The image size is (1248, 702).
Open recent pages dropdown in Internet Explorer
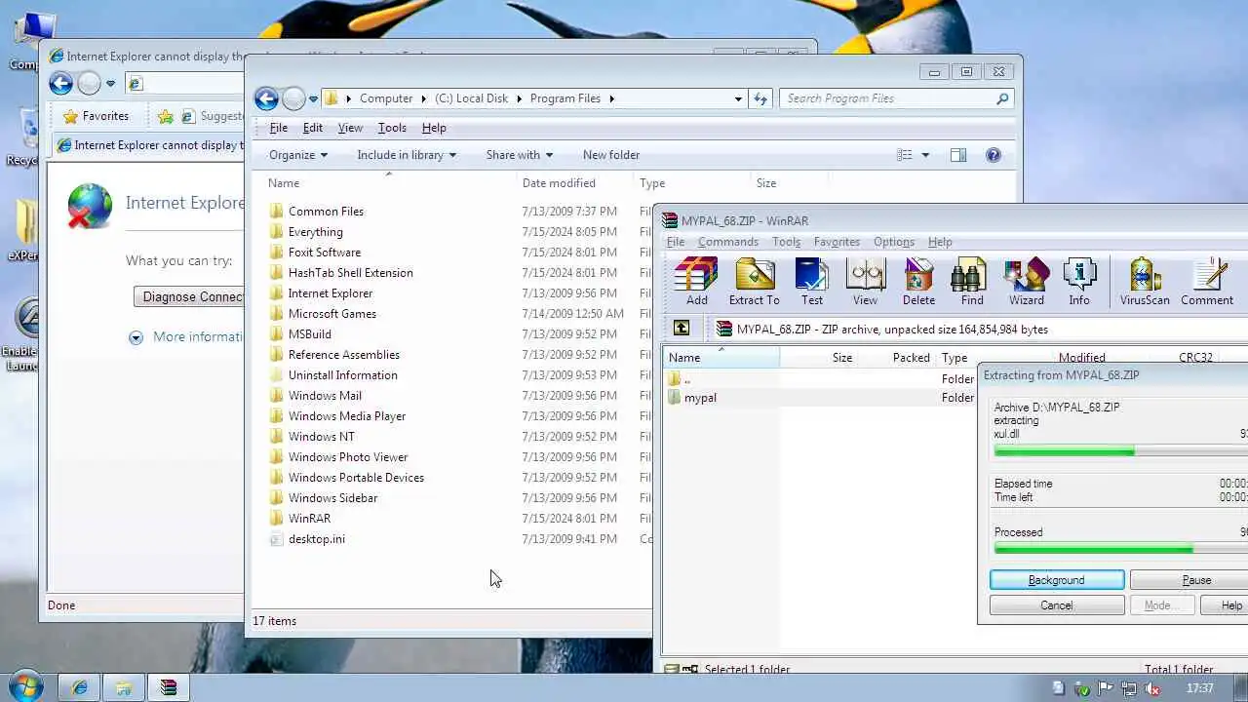pos(110,84)
